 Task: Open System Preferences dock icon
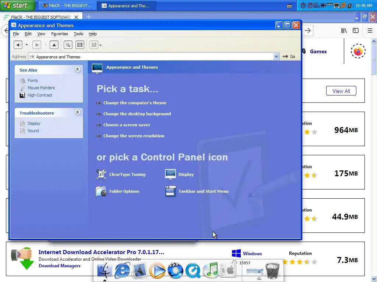click(228, 271)
